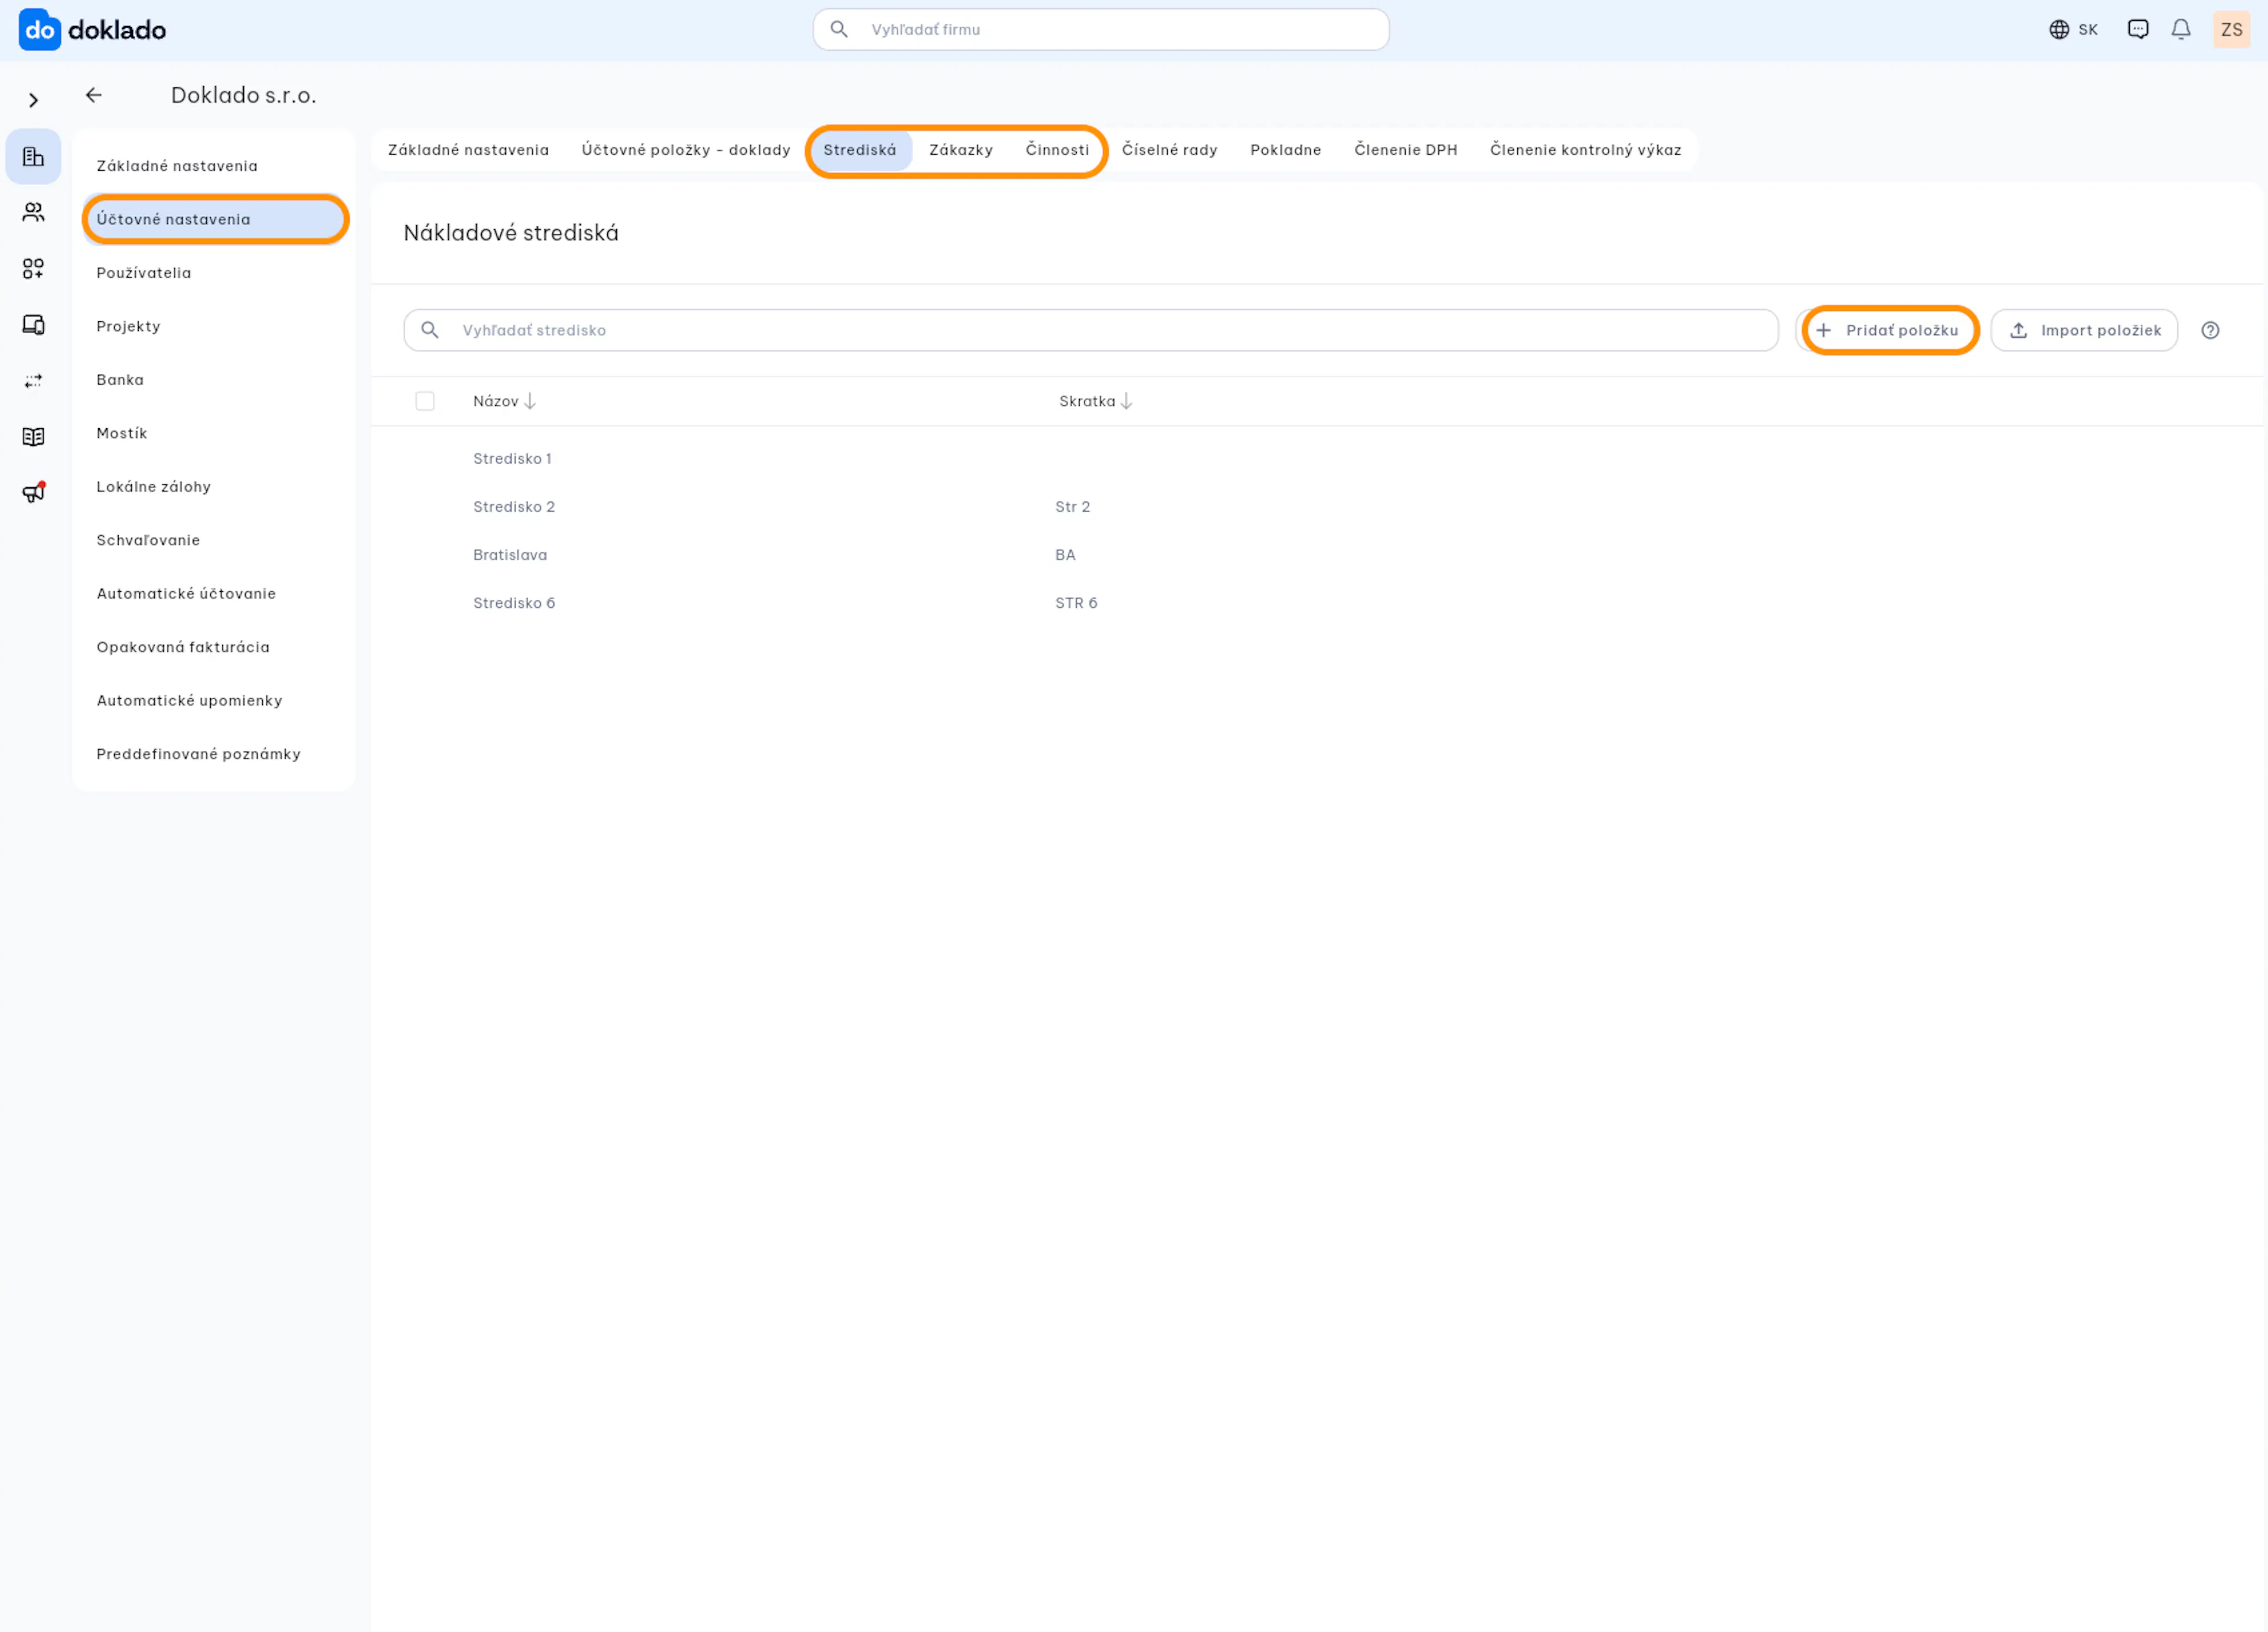The width and height of the screenshot is (2268, 1632).
Task: Go back with the left arrow
Action: click(x=94, y=95)
